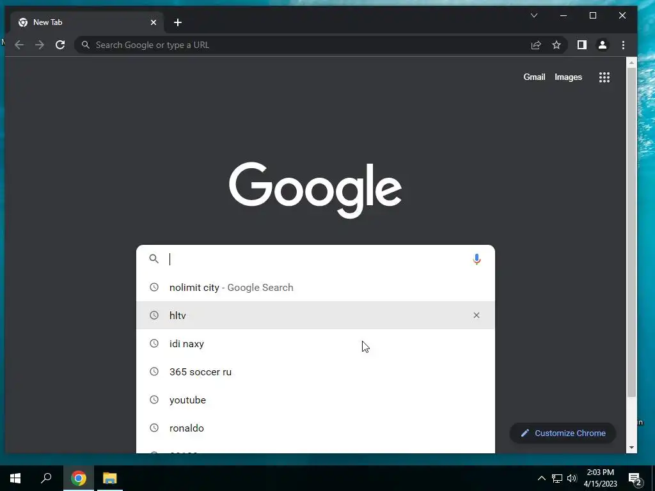Click the clock icon beside hltv
This screenshot has height=491, width=655.
[x=154, y=315]
